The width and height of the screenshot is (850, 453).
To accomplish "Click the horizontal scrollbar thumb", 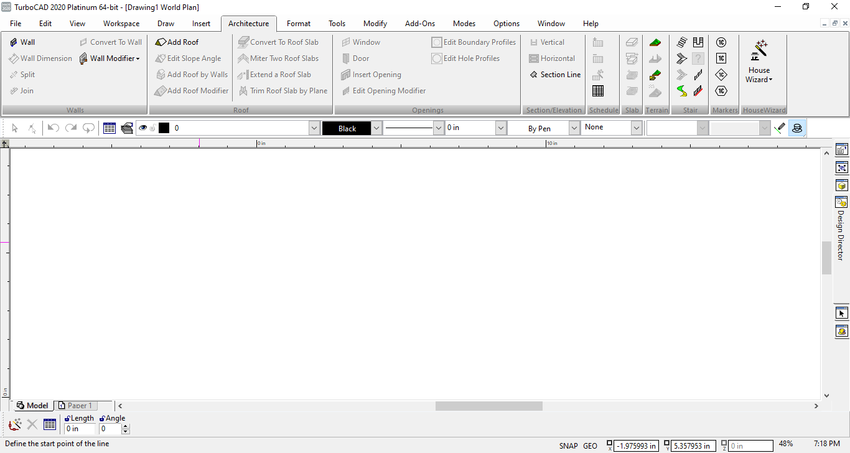I will (489, 406).
